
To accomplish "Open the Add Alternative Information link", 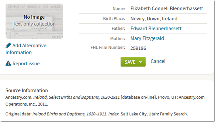I will pos(26,49).
